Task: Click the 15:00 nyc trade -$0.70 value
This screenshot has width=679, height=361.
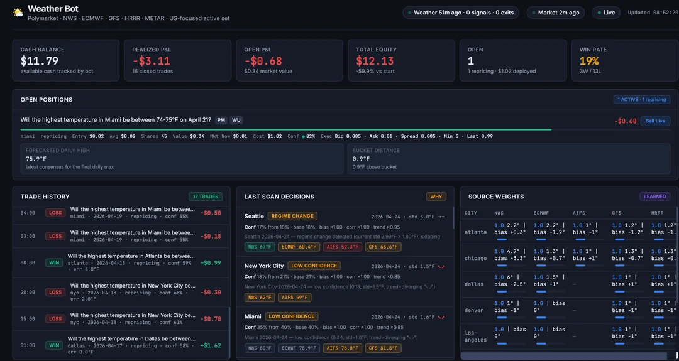Action: click(211, 319)
